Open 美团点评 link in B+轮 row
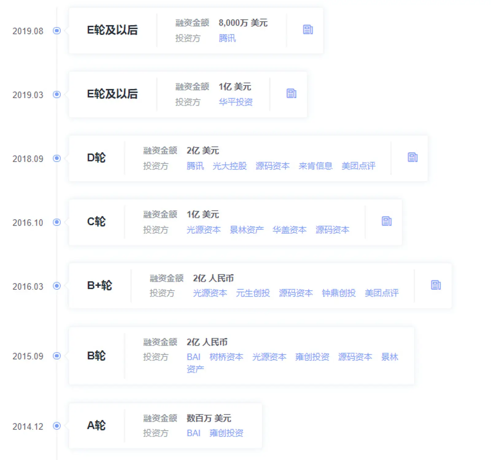This screenshot has height=460, width=491. click(382, 293)
